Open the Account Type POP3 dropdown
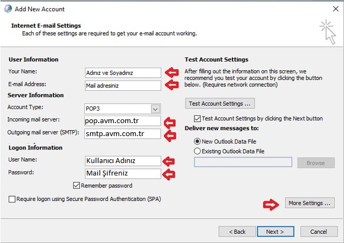This screenshot has width=344, height=243. coord(156,109)
